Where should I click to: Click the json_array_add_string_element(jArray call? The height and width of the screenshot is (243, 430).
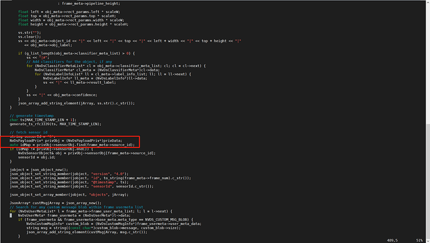click(77, 103)
